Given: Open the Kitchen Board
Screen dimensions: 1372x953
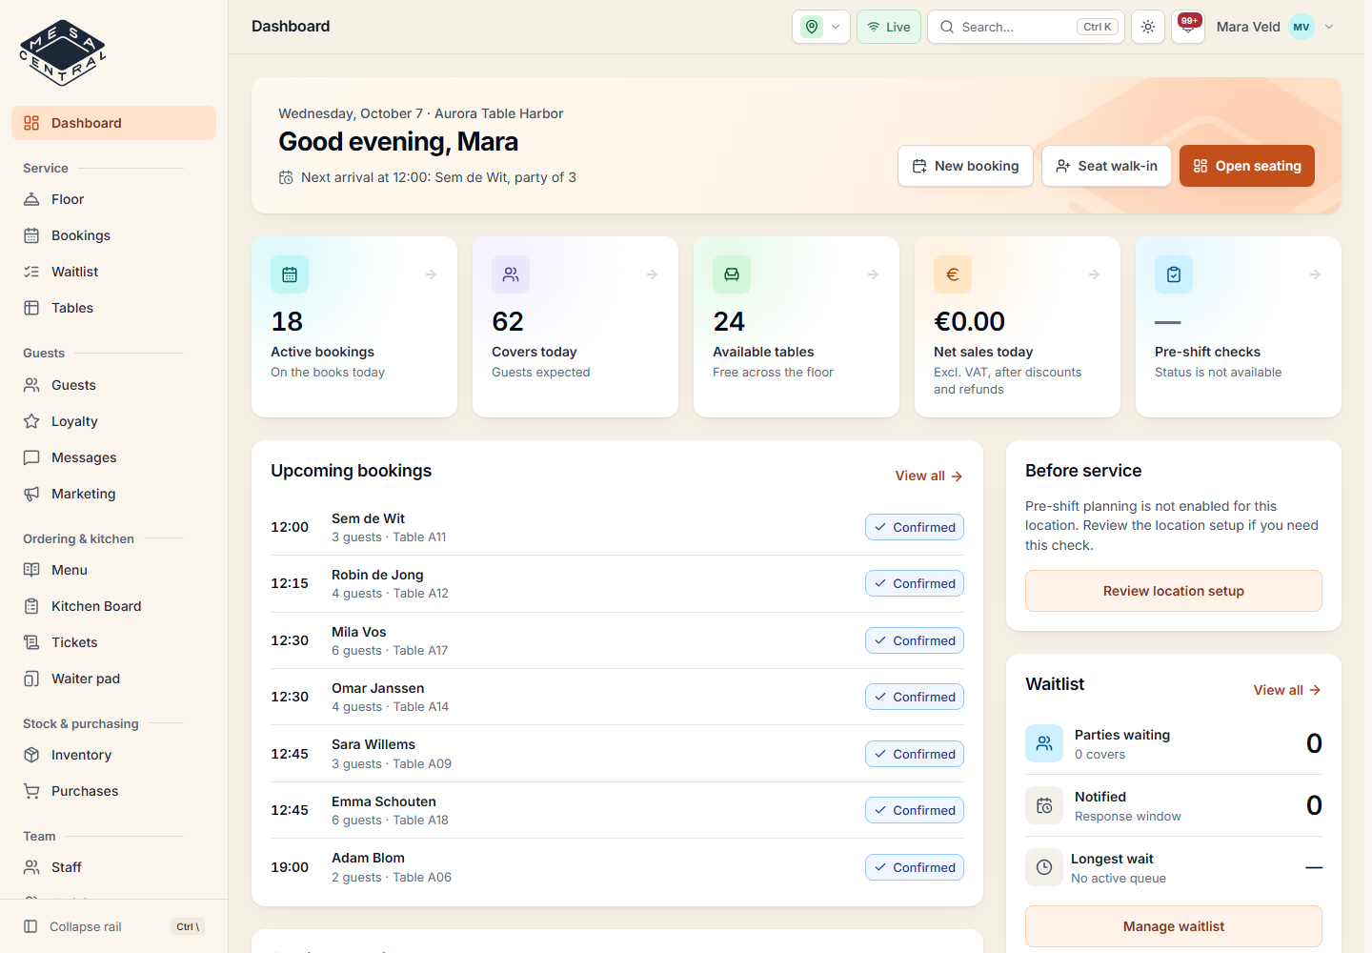Looking at the screenshot, I should tap(113, 606).
